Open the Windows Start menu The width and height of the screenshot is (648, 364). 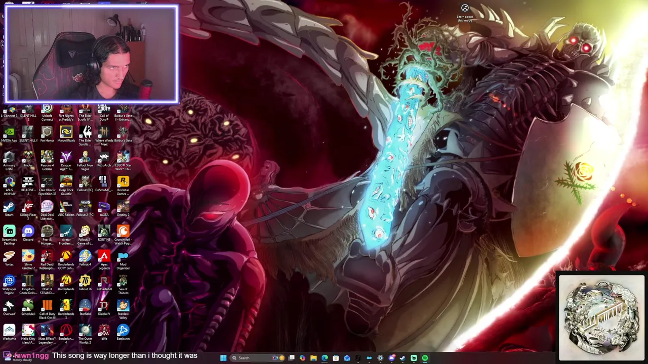[223, 358]
